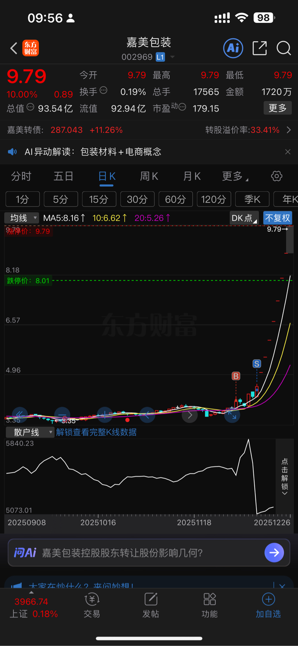Send the 问Ai question arrow button
Image resolution: width=298 pixels, height=646 pixels.
click(x=274, y=553)
